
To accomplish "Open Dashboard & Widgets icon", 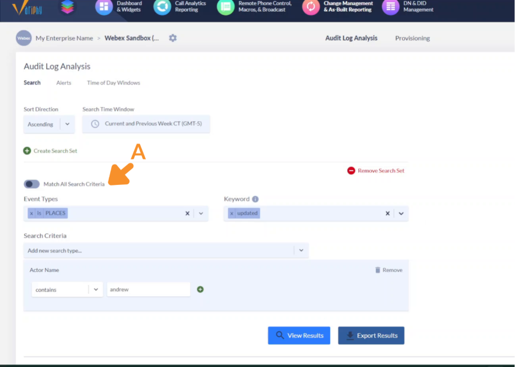I will (104, 7).
